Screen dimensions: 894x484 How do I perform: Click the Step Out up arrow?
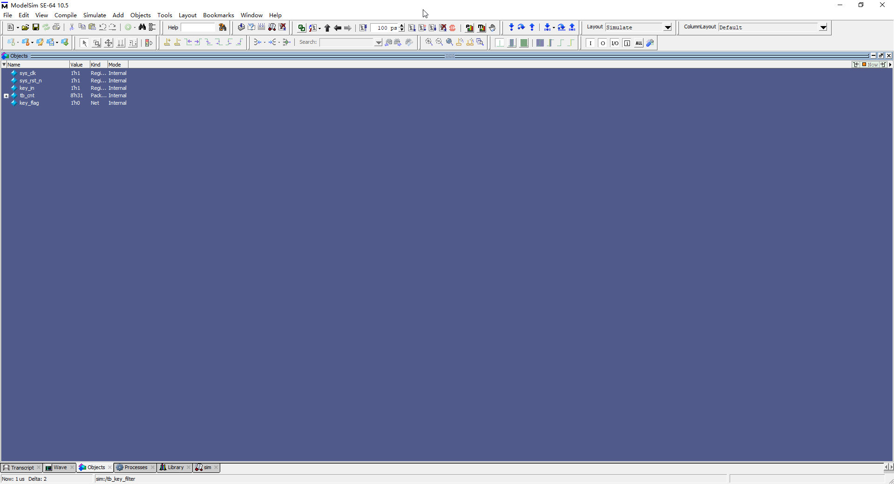coord(532,27)
